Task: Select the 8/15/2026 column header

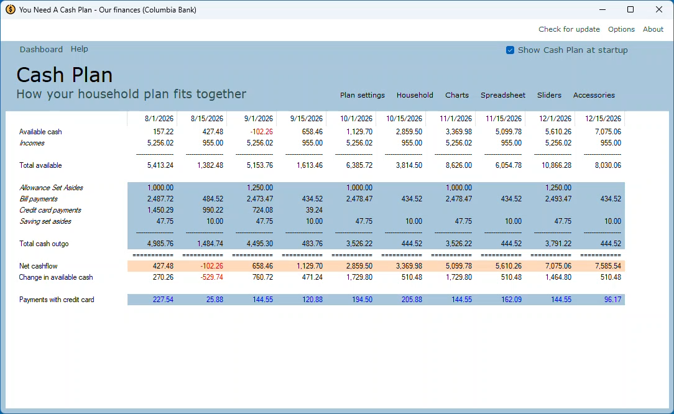Action: pyautogui.click(x=207, y=119)
